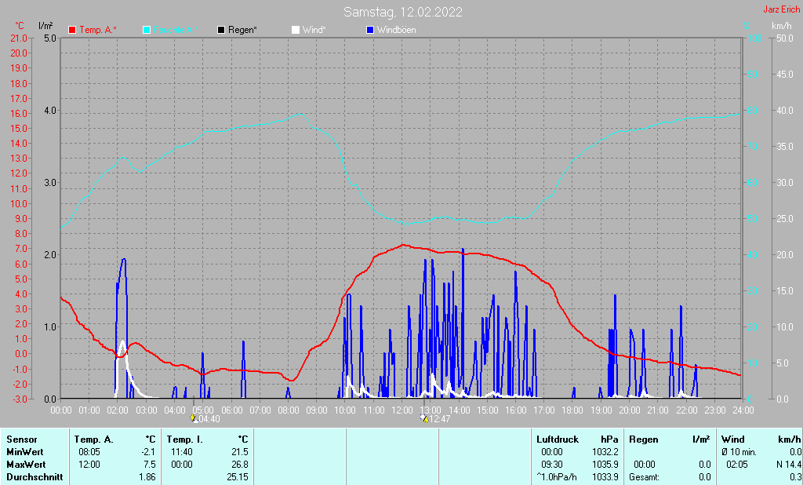Click the 'Temp. A.*' legend label
The image size is (803, 485).
coord(98,31)
